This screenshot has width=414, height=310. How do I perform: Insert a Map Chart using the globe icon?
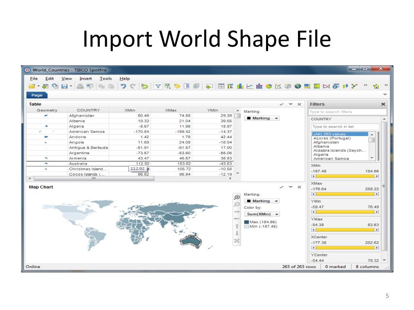(298, 86)
